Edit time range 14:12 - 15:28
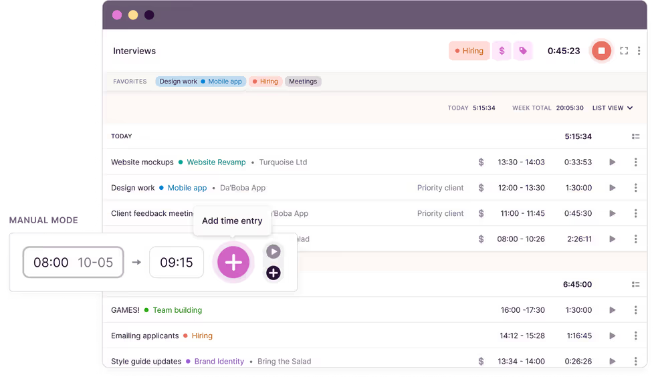The image size is (658, 381). click(x=522, y=336)
